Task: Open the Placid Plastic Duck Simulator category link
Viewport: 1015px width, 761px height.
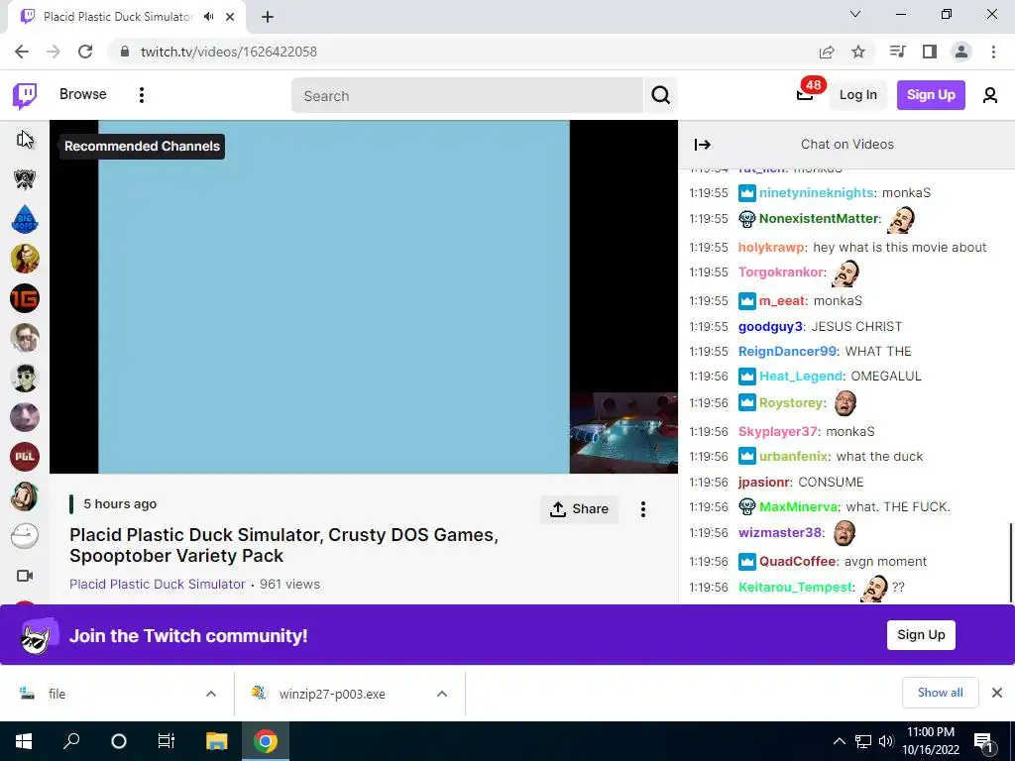Action: (x=158, y=585)
